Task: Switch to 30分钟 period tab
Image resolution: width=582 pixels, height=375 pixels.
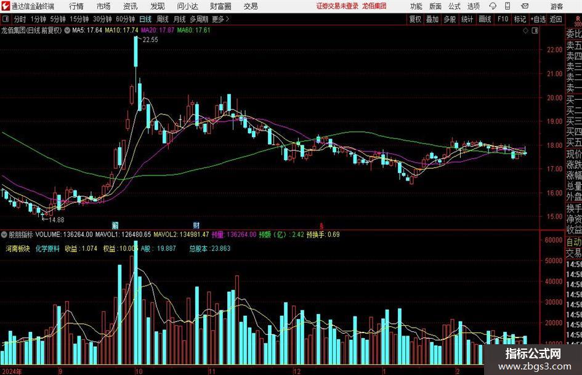Action: click(x=102, y=19)
